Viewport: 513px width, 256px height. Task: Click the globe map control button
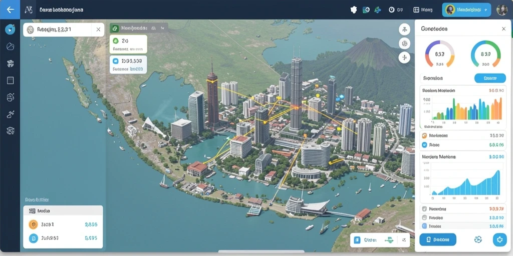coord(405,43)
